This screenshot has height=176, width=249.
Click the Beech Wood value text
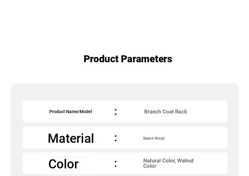coord(154,138)
